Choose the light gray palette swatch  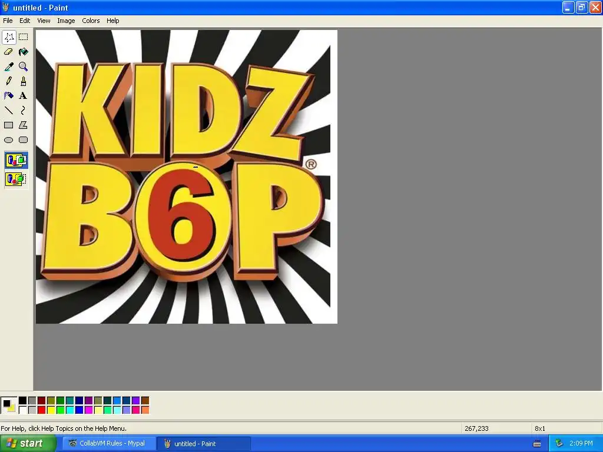point(32,410)
